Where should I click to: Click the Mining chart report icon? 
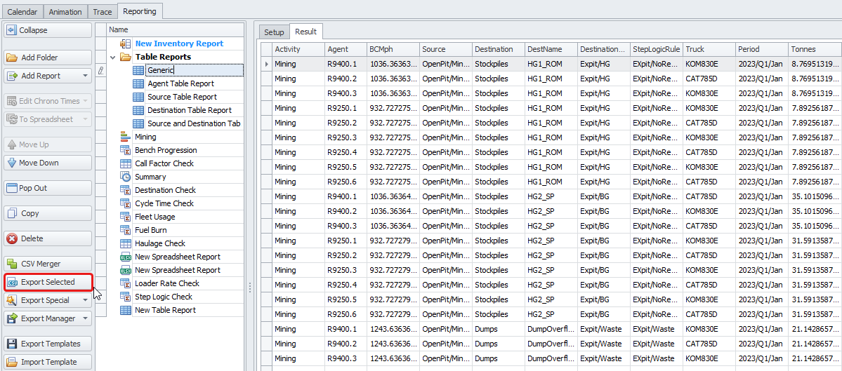(126, 137)
